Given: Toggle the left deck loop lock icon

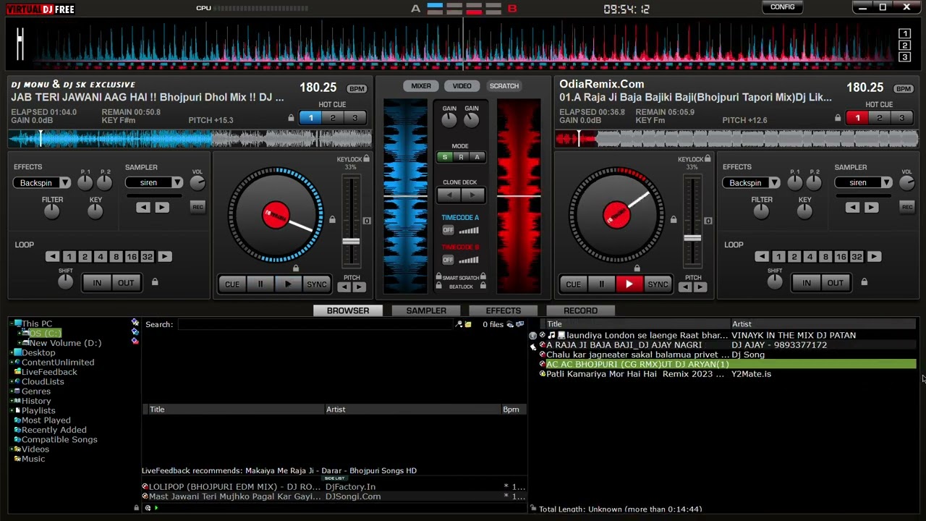Looking at the screenshot, I should [x=154, y=282].
